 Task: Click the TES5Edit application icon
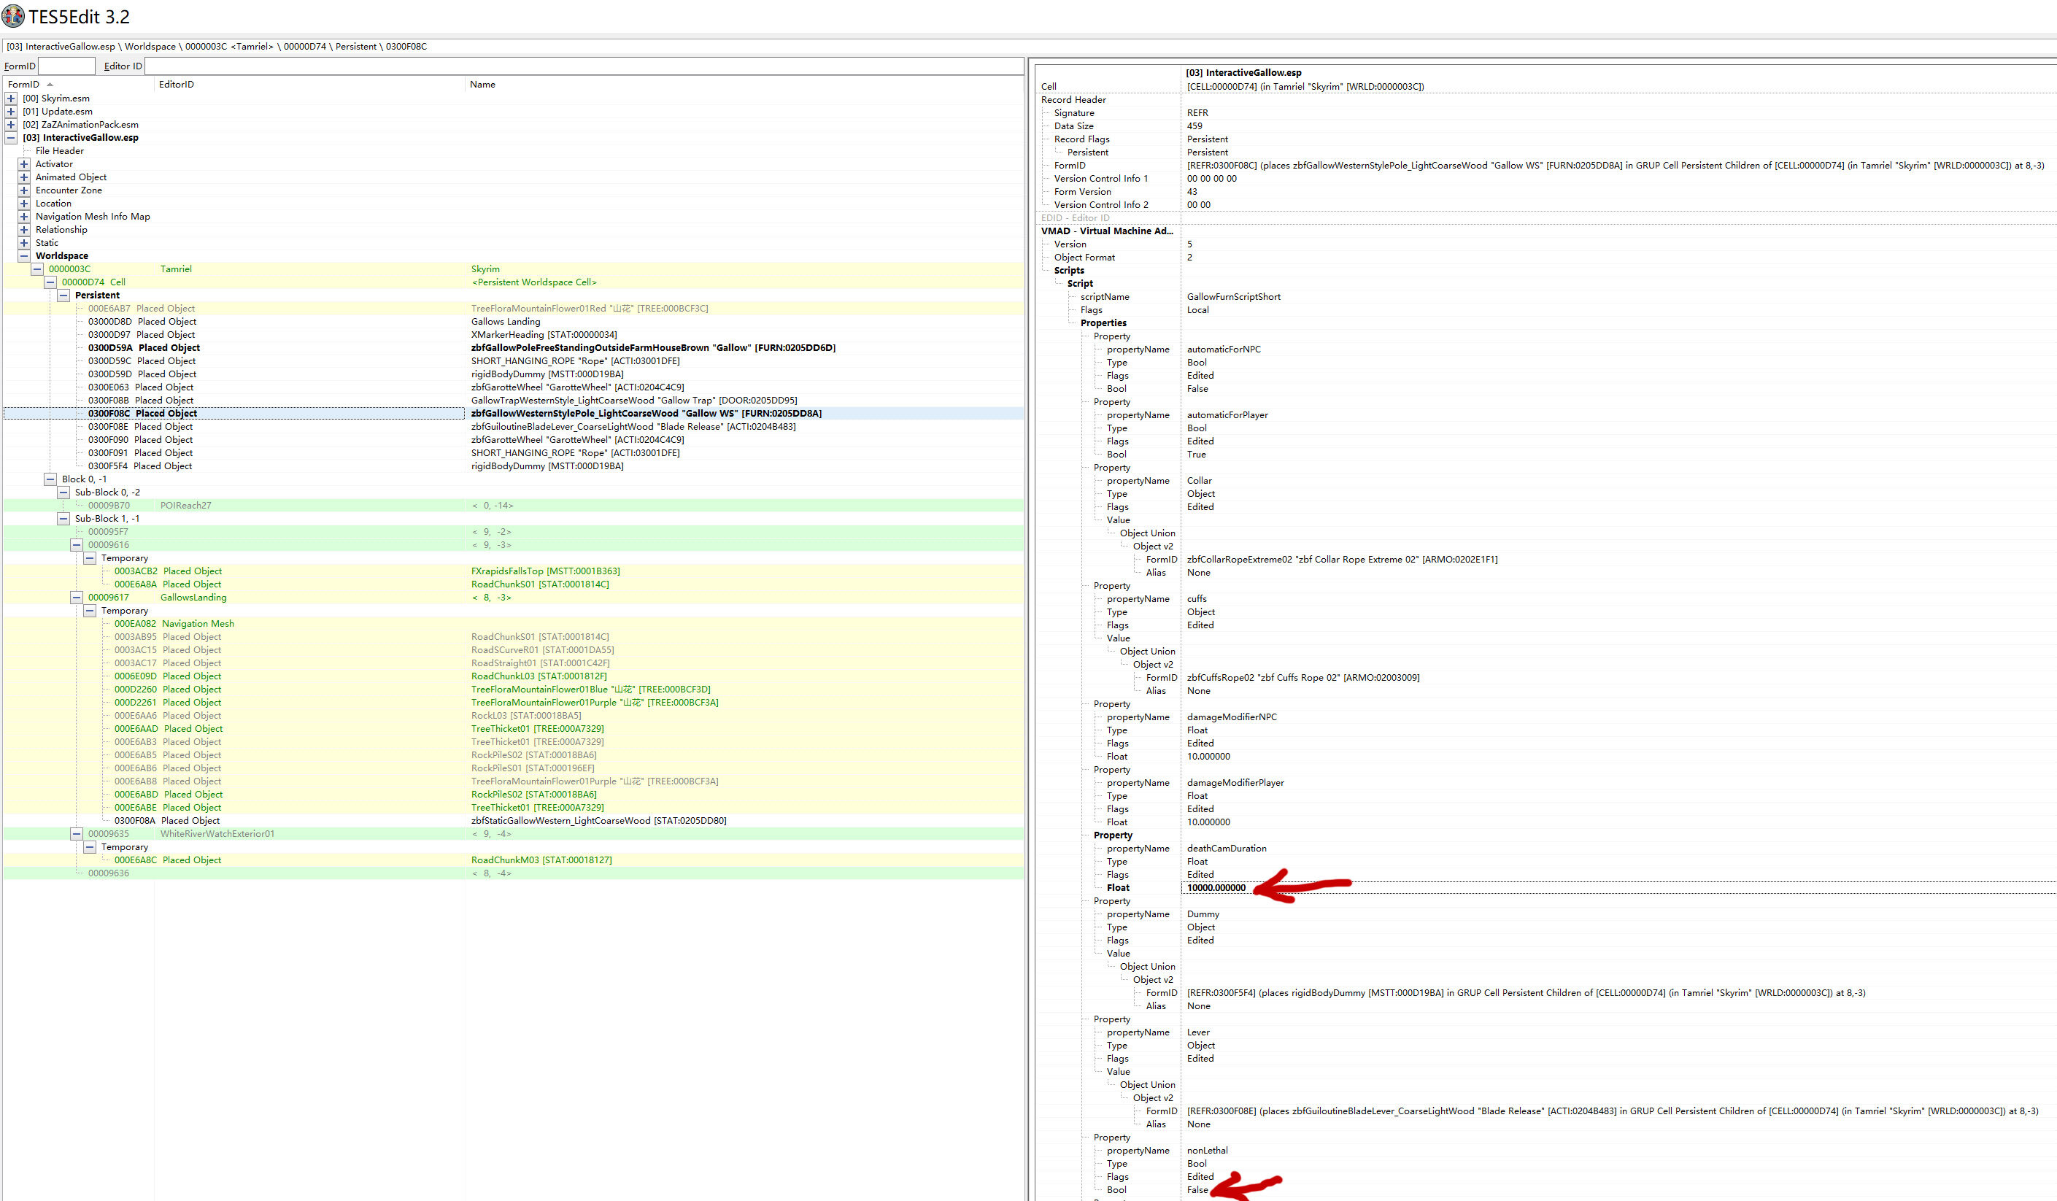click(13, 15)
